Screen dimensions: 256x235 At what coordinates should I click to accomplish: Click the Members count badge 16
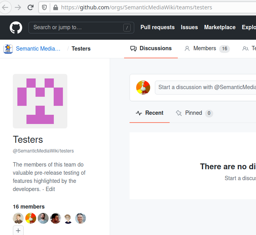(224, 49)
